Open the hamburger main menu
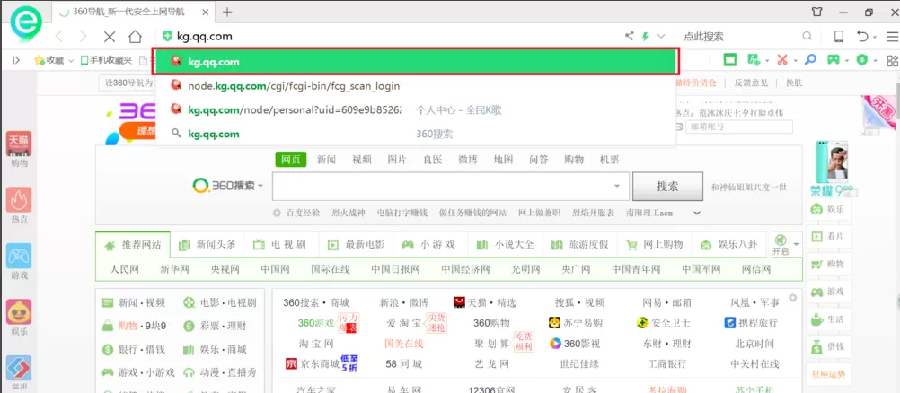 [892, 37]
